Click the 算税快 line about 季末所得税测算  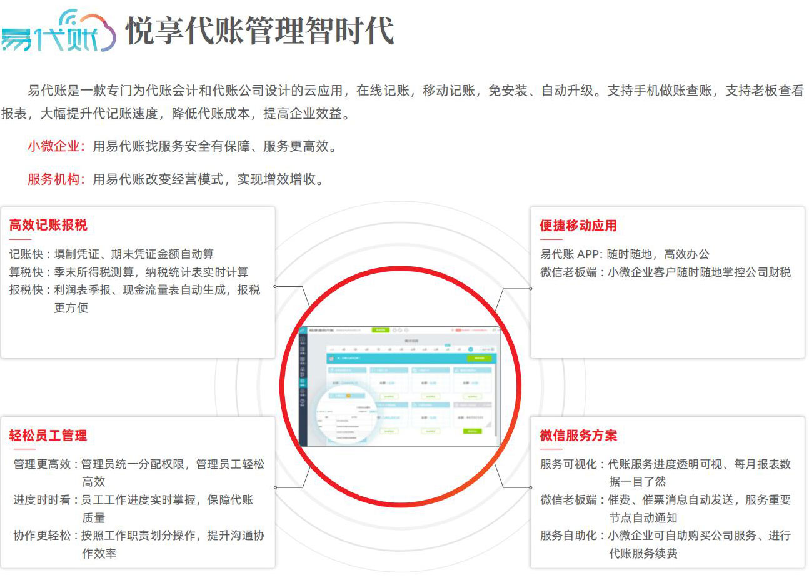(128, 272)
